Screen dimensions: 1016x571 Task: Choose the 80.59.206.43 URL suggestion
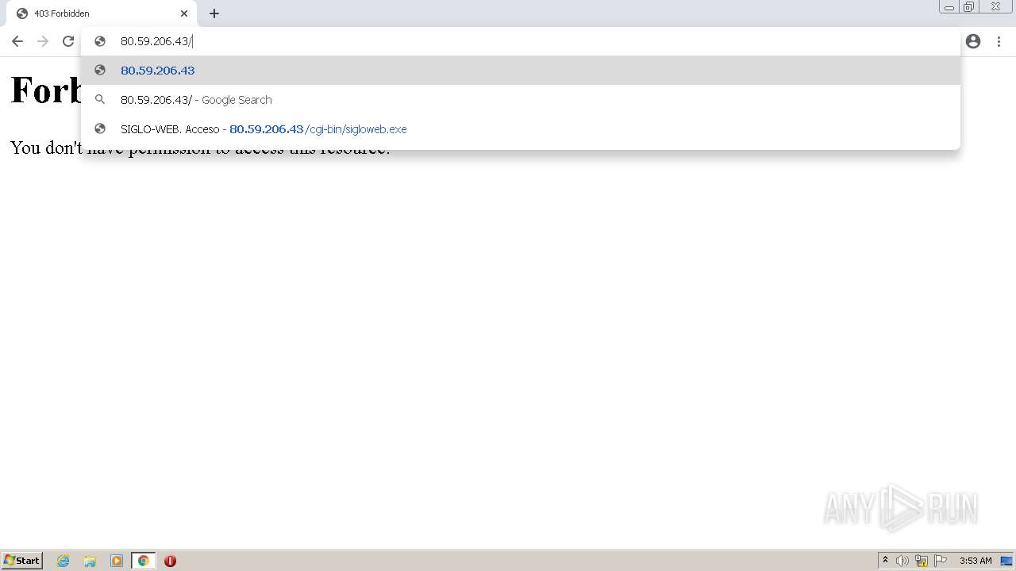[521, 71]
